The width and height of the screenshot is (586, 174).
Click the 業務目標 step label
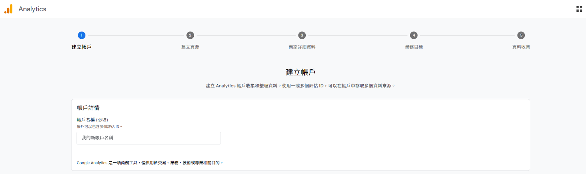click(x=414, y=47)
